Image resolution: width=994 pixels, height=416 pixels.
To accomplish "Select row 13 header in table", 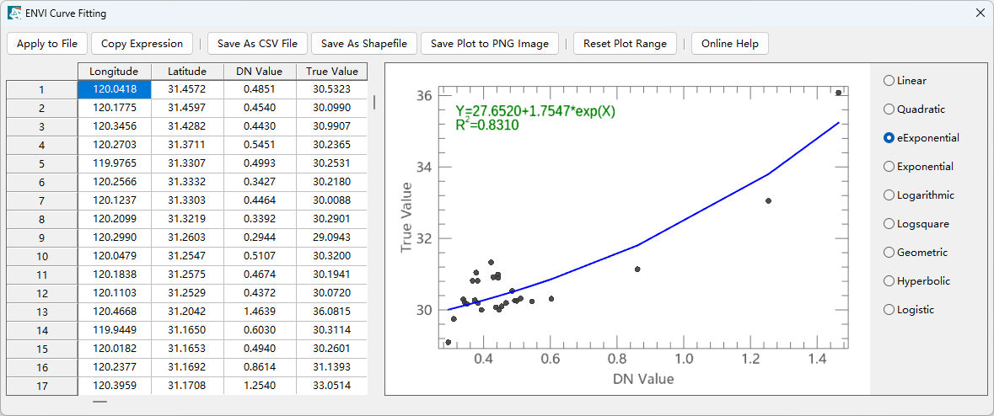I will click(x=42, y=312).
